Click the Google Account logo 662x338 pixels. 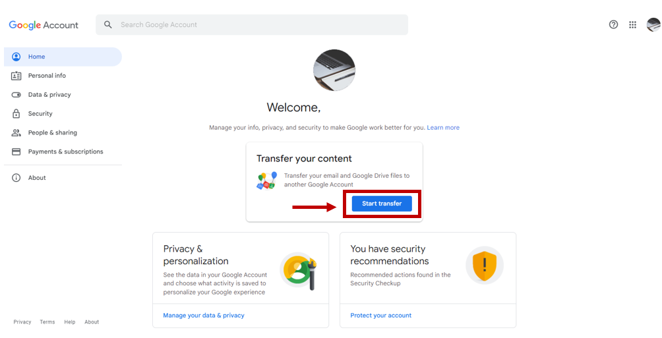[44, 25]
